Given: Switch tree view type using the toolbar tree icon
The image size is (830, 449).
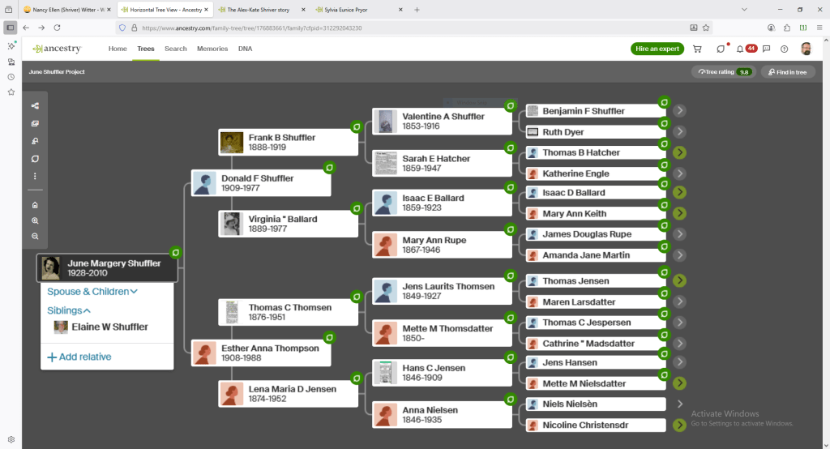Looking at the screenshot, I should click(35, 106).
